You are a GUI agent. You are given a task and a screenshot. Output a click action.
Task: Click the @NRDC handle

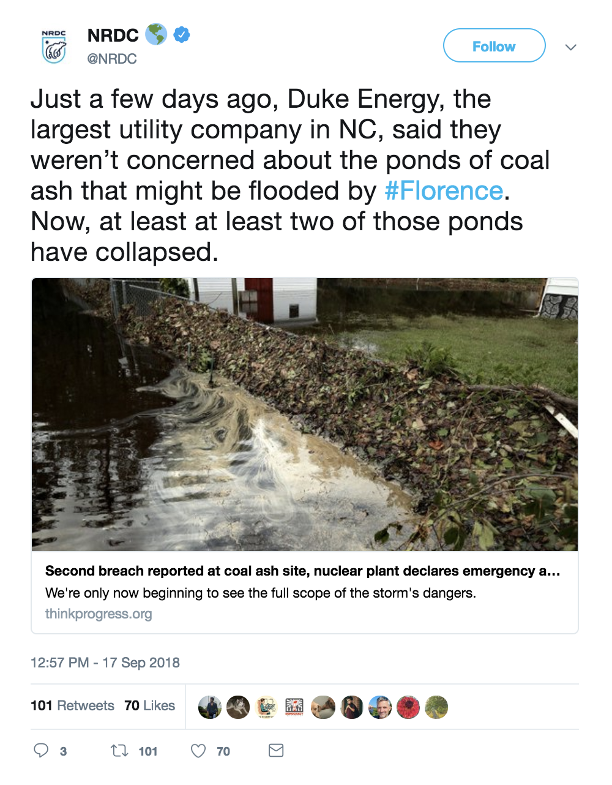pyautogui.click(x=112, y=59)
